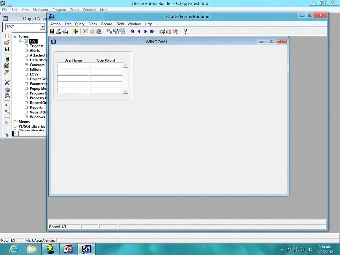The width and height of the screenshot is (340, 255).
Task: Go to next record with right arrow
Action: coord(145,31)
